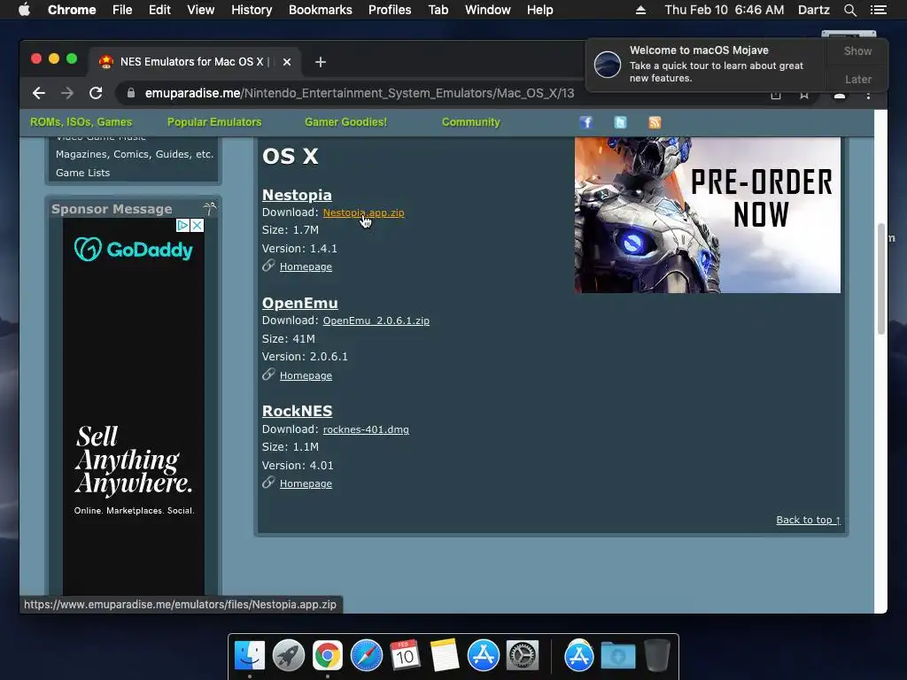Click the eject icon in menu bar
The width and height of the screenshot is (907, 680).
click(x=640, y=10)
